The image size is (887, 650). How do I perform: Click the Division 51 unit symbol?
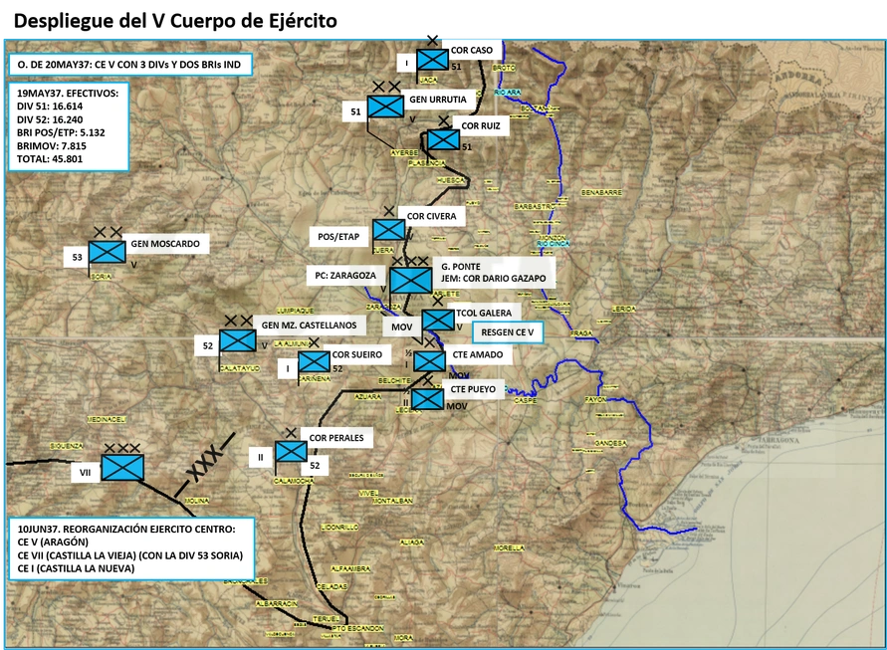(385, 107)
